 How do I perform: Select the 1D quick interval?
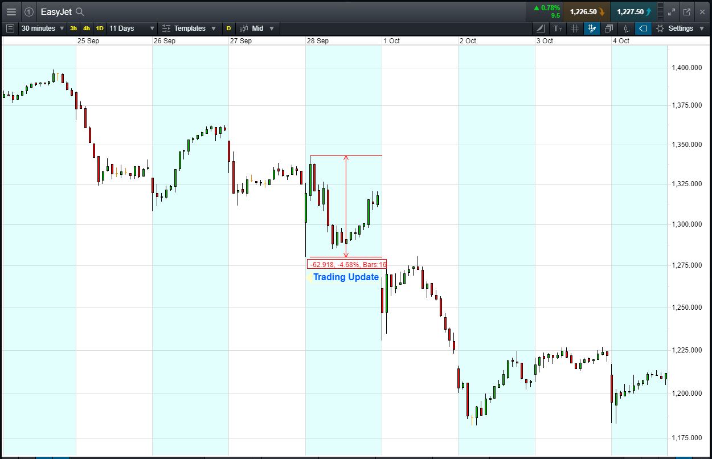point(100,28)
